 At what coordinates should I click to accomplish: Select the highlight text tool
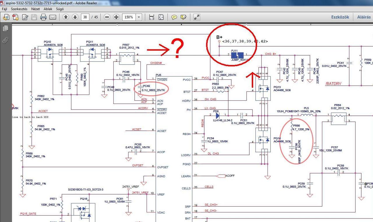click(183, 17)
